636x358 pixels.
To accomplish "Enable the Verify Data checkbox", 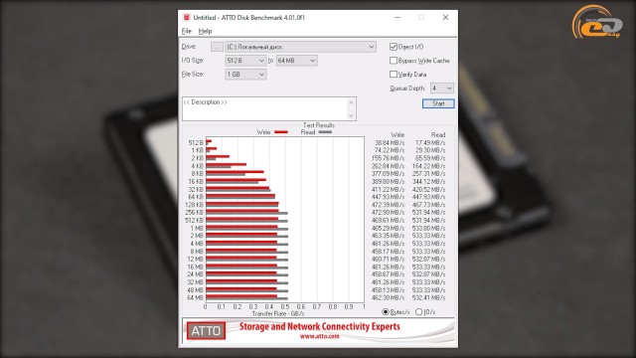I will click(394, 75).
